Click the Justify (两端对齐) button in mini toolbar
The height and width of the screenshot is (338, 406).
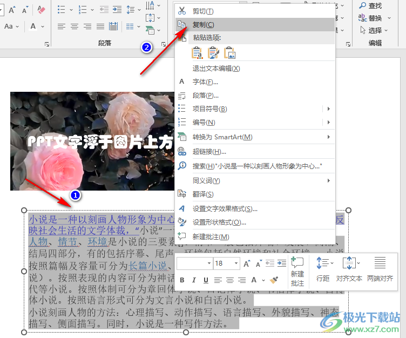380,270
